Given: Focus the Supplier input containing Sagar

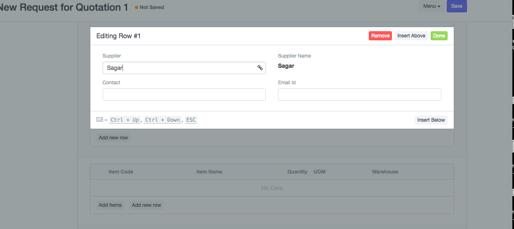Looking at the screenshot, I should (x=179, y=68).
